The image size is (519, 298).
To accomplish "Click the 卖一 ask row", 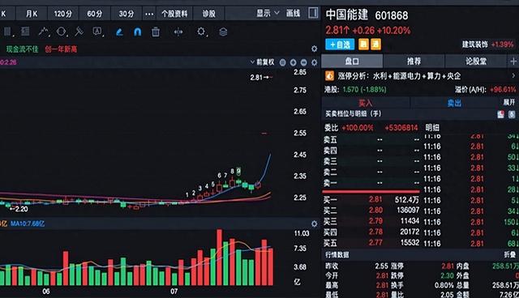I will [x=371, y=183].
